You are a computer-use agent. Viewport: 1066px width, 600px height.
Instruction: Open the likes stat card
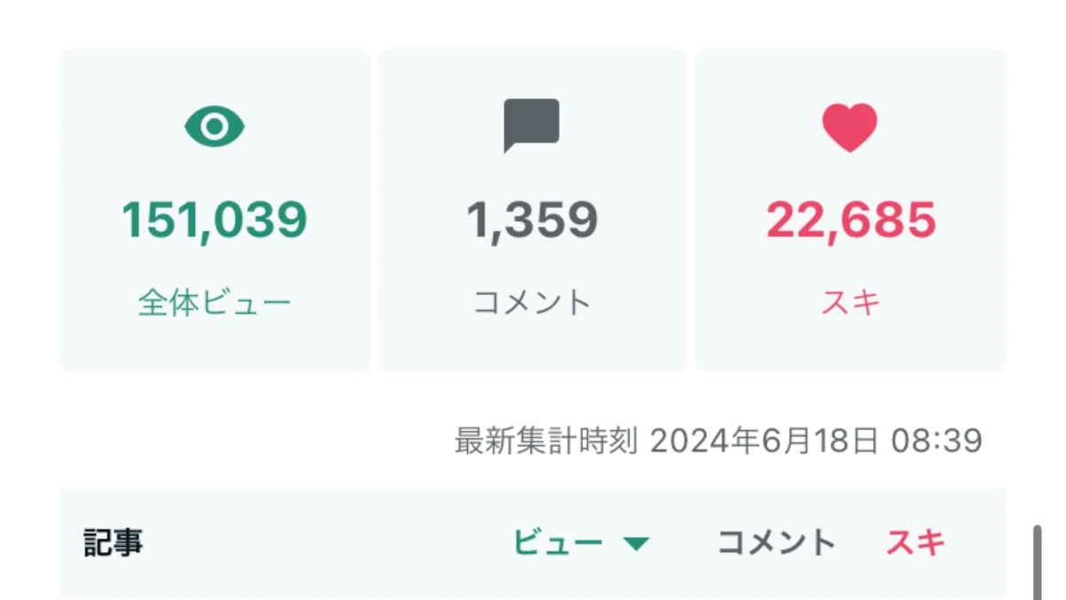pos(850,210)
